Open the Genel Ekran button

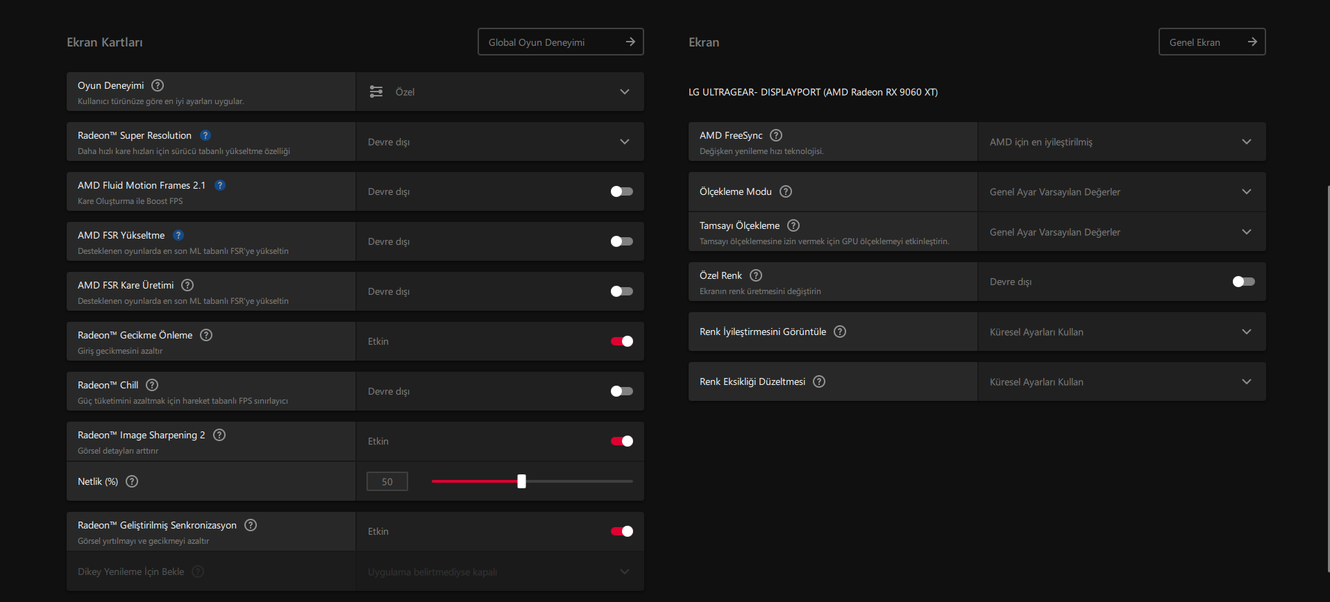point(1212,42)
